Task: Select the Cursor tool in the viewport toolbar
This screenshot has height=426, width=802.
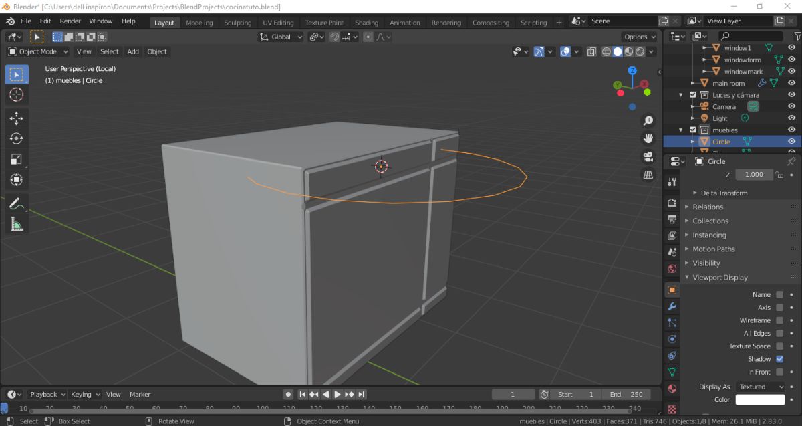Action: coord(17,94)
